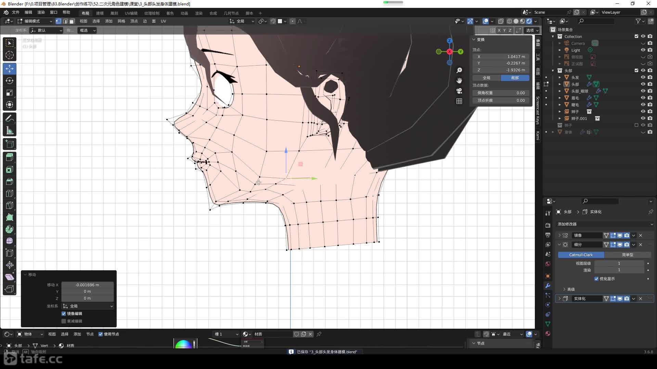Open the 编辑模式 mode dropdown
657x369 pixels.
point(35,21)
